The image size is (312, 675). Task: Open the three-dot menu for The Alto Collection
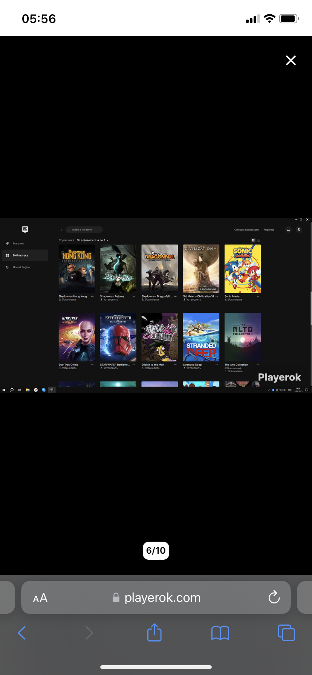click(x=258, y=365)
